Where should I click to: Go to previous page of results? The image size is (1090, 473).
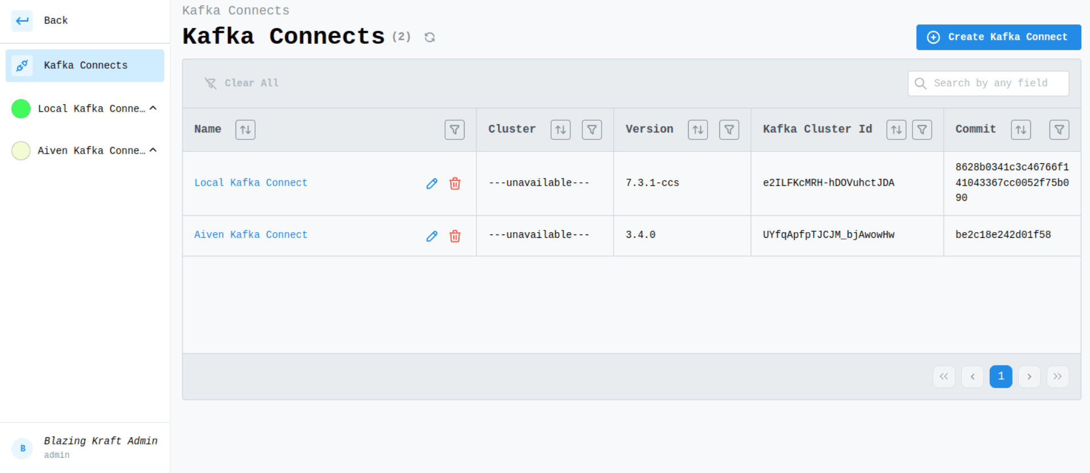pos(973,376)
